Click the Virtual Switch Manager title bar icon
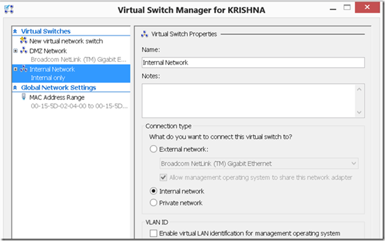Viewport: 385px width, 241px height. point(9,9)
